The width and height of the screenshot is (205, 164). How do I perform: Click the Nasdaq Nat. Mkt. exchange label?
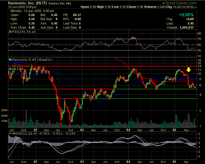pyautogui.click(x=60, y=4)
